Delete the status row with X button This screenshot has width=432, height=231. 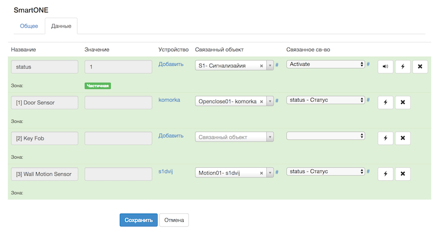point(420,67)
